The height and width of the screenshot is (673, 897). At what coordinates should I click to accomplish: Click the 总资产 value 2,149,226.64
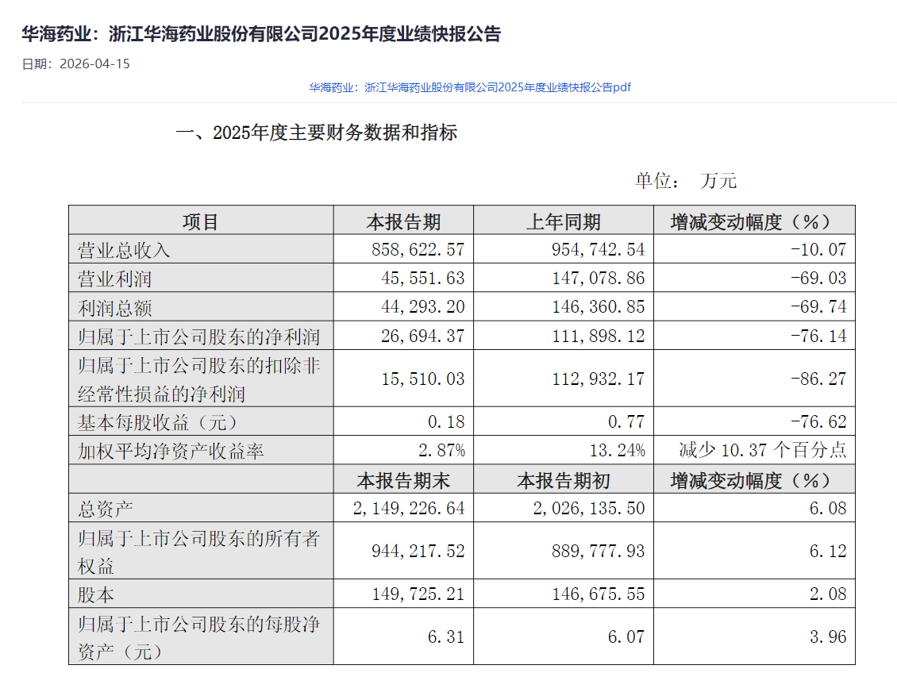point(406,508)
